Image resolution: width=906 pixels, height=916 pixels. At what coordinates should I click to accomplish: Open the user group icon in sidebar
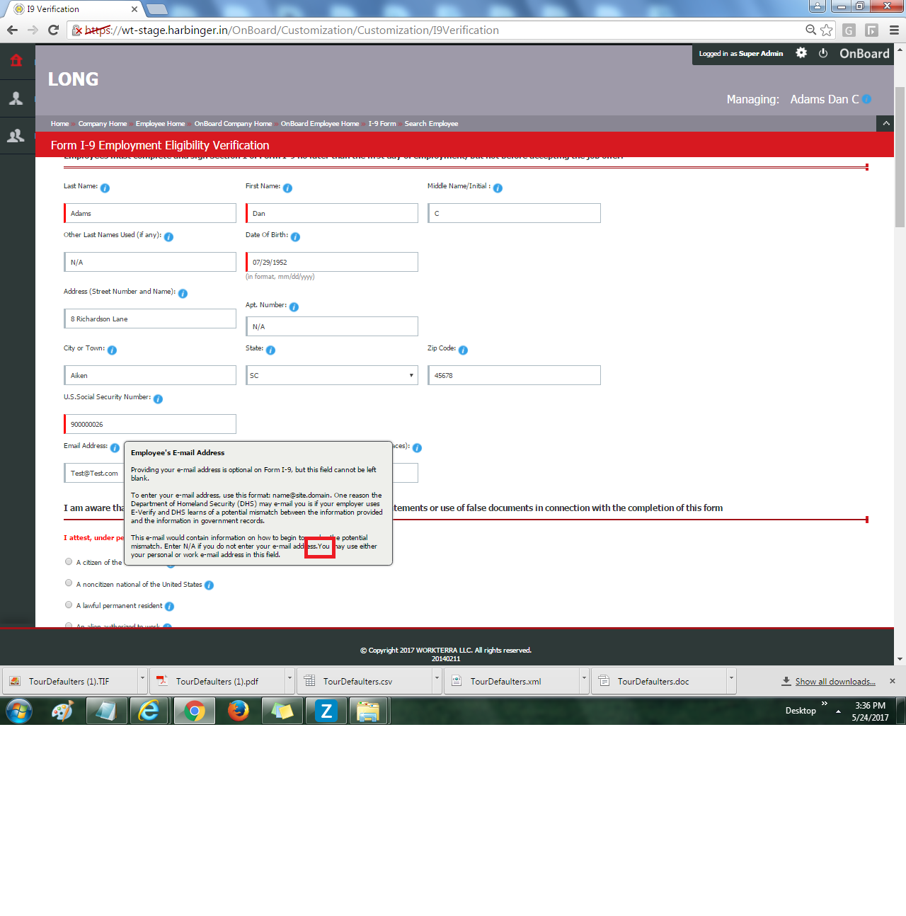tap(16, 136)
